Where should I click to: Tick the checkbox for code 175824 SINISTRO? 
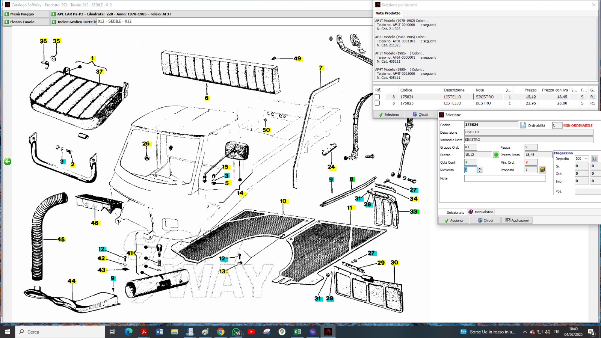point(377,97)
